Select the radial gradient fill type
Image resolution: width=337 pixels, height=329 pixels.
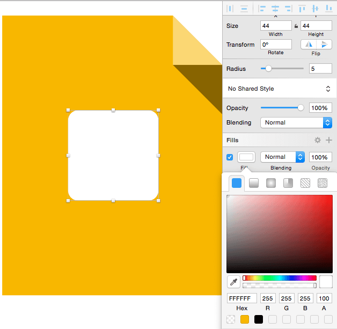point(271,183)
